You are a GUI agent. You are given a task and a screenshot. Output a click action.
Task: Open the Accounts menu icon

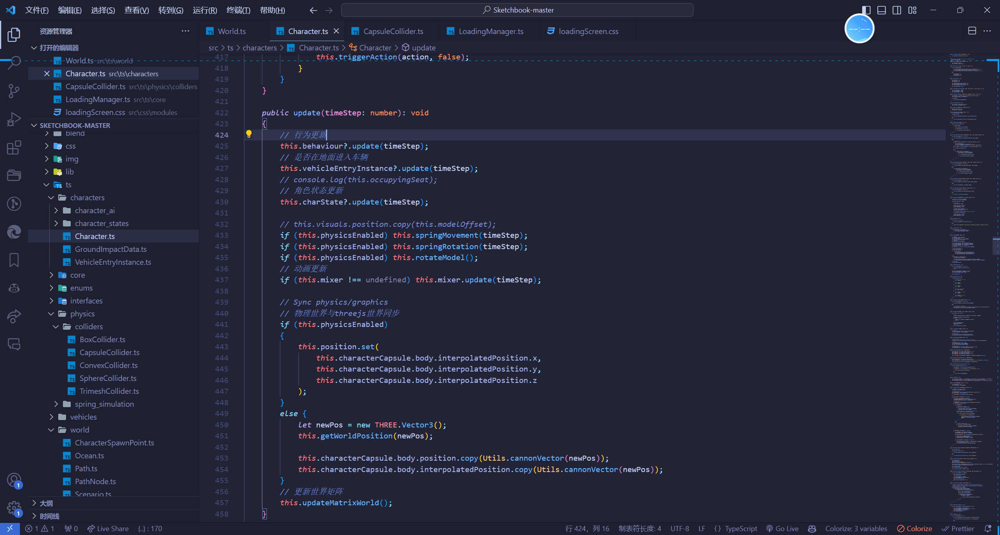14,481
